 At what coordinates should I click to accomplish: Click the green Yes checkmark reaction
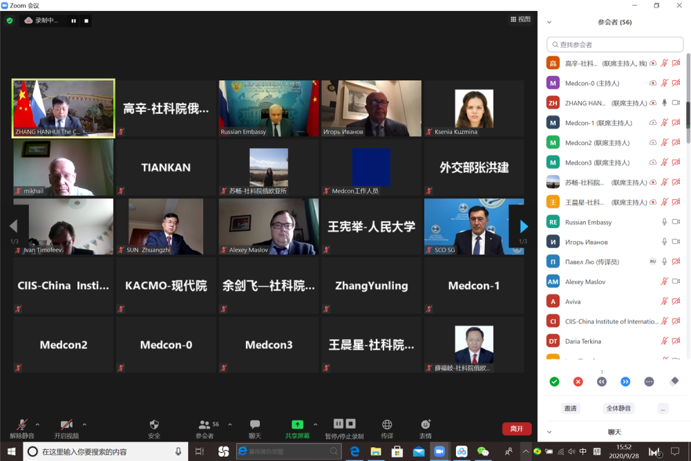coord(554,382)
